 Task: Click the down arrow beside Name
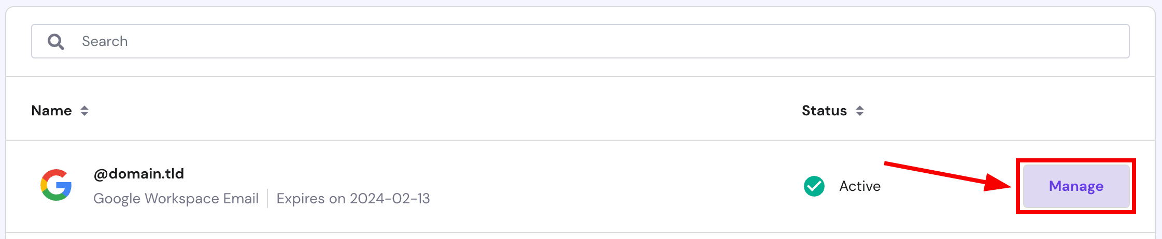[x=84, y=114]
